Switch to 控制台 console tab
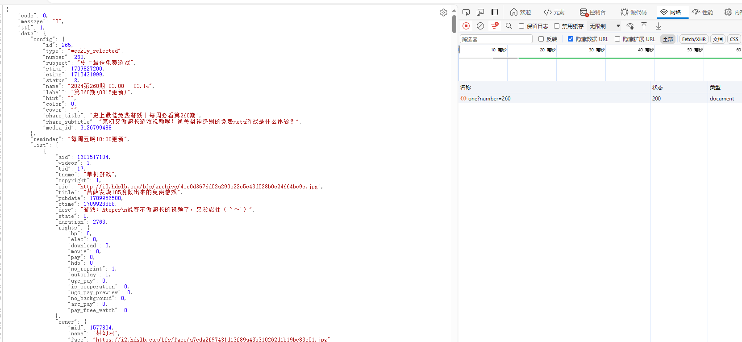 592,12
